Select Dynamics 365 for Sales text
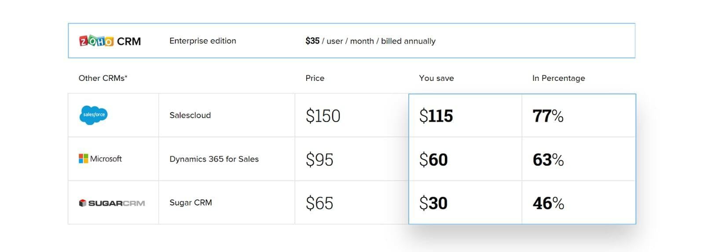This screenshot has width=704, height=252. [x=214, y=159]
